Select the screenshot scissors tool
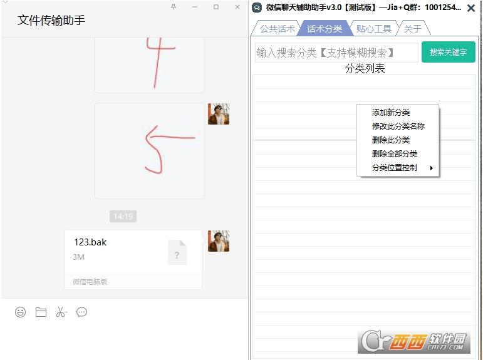The height and width of the screenshot is (360, 483). (x=61, y=312)
